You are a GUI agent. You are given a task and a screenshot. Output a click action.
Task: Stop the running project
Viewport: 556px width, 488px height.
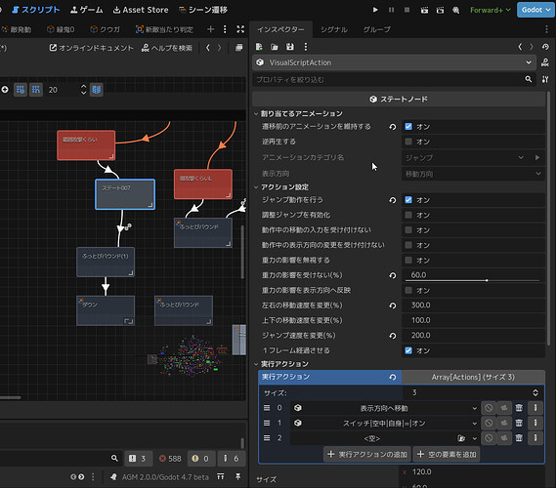(407, 10)
